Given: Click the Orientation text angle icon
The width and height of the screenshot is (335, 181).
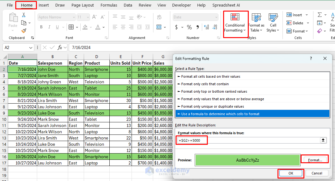Looking at the screenshot, I should (139, 17).
